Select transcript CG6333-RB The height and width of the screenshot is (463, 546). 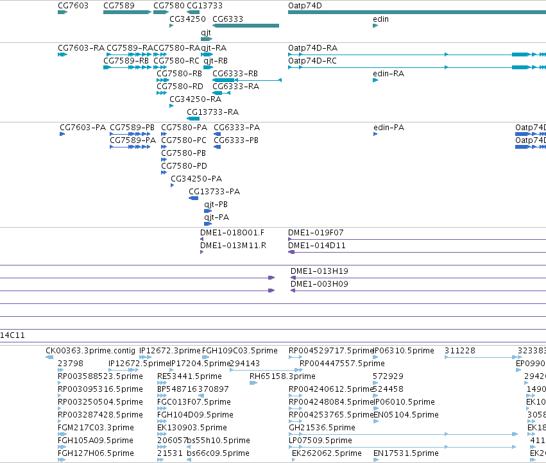coord(247,80)
